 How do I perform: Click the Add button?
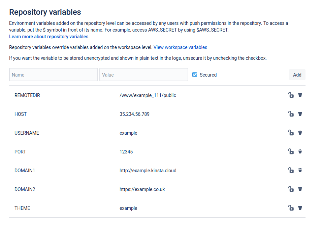[x=297, y=75]
